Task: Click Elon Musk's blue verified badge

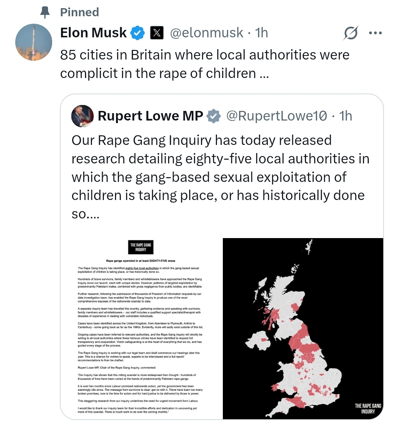Action: pos(138,33)
